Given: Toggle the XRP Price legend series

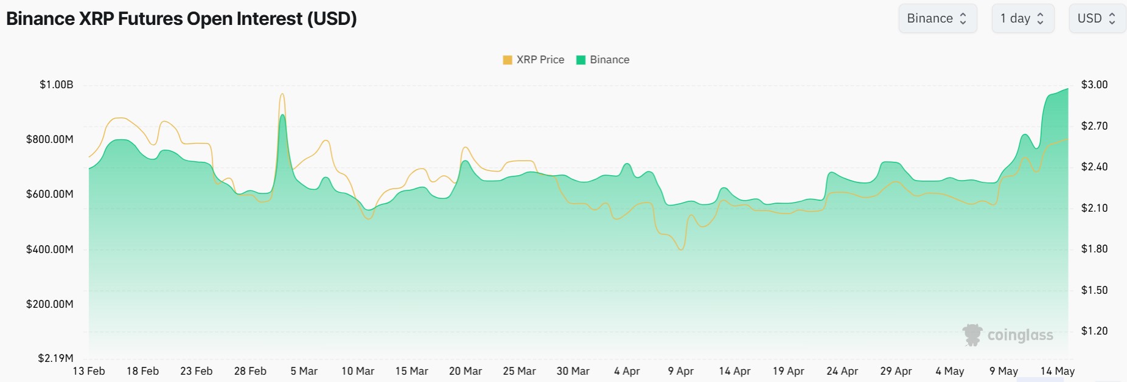Looking at the screenshot, I should click(x=534, y=60).
